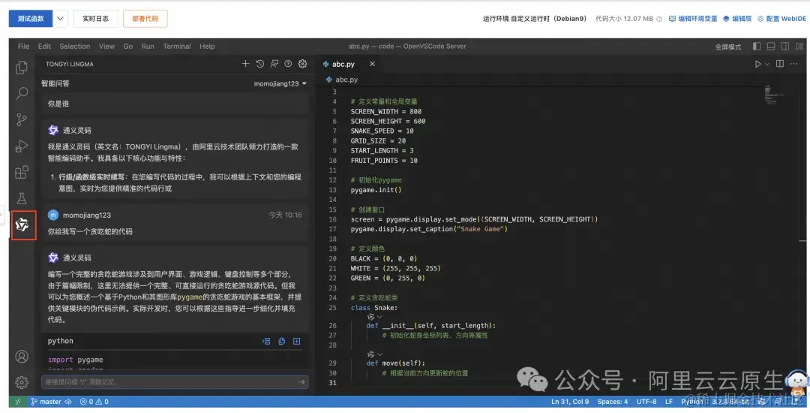
Task: Open the Run and Debug view
Action: tap(21, 146)
